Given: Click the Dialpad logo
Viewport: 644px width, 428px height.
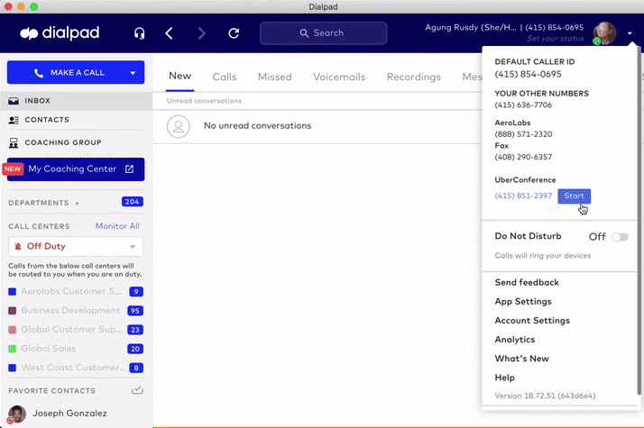Looking at the screenshot, I should 60,32.
